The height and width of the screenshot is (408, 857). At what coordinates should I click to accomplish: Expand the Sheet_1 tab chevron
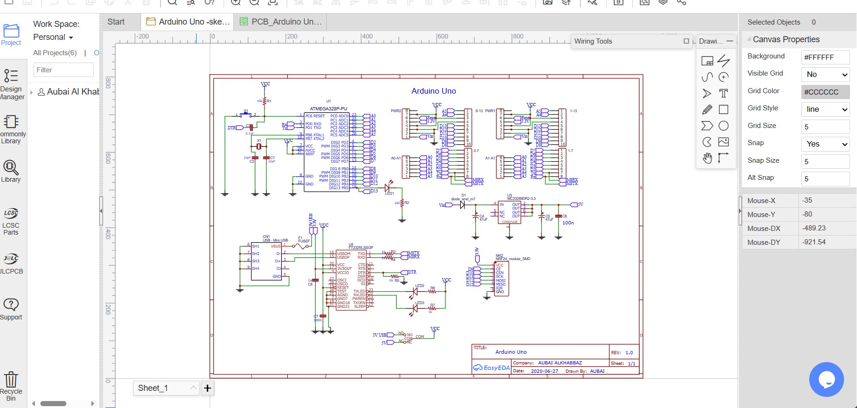[193, 388]
